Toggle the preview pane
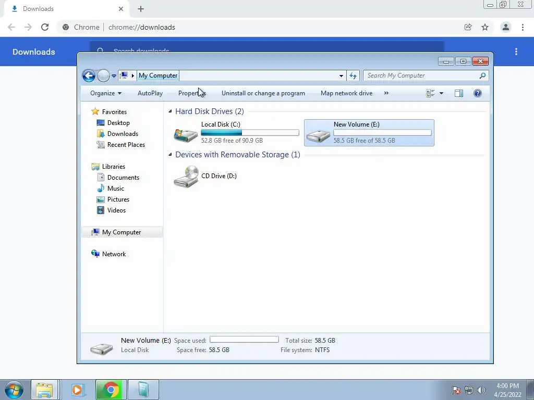 [x=459, y=93]
